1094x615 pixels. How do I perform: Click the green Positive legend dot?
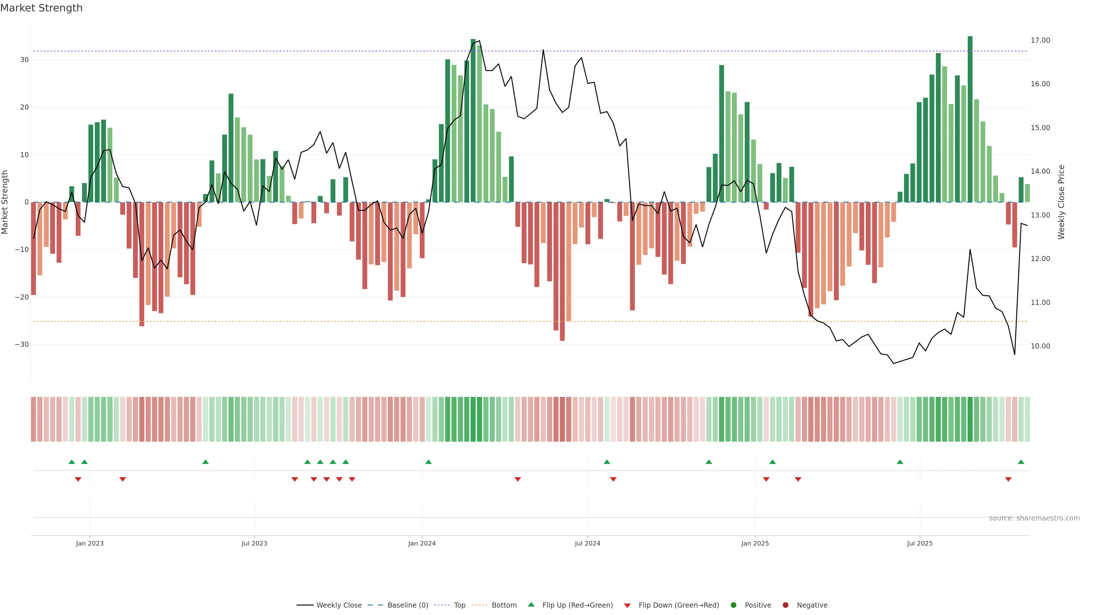pyautogui.click(x=733, y=605)
